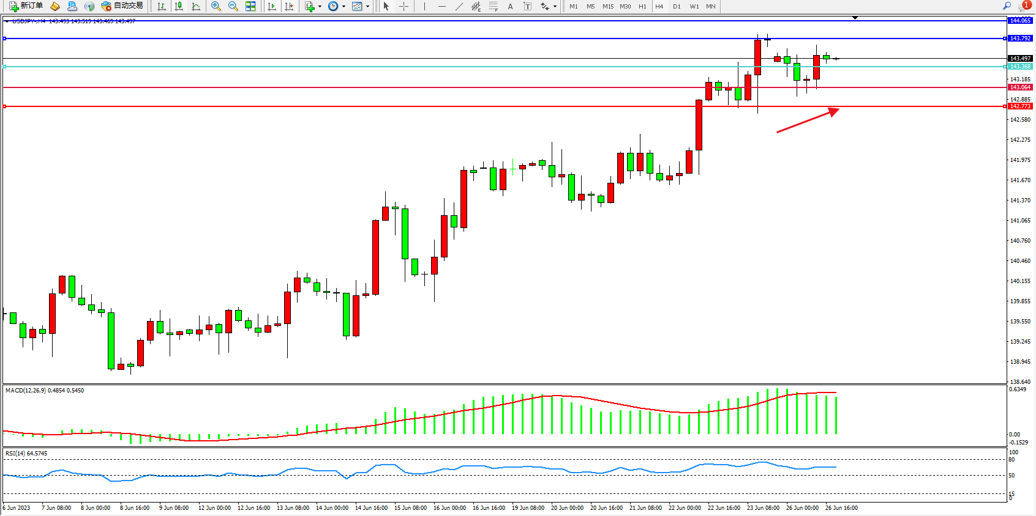Screen dimensions: 1036x516
Task: Toggle AutoTrading (自动交易) button
Action: (x=122, y=6)
